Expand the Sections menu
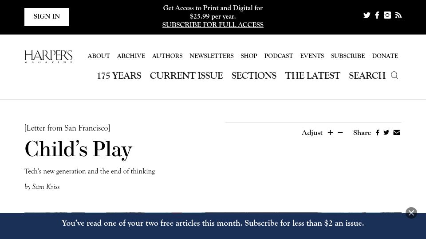This screenshot has width=426, height=239. (x=254, y=76)
